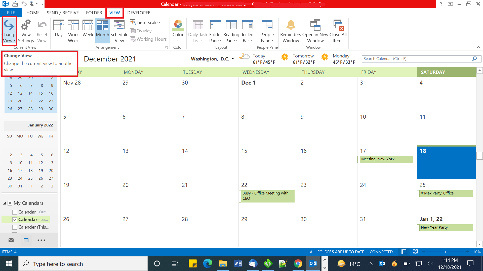This screenshot has width=483, height=271.
Task: Click Close All Items button
Action: tap(338, 30)
